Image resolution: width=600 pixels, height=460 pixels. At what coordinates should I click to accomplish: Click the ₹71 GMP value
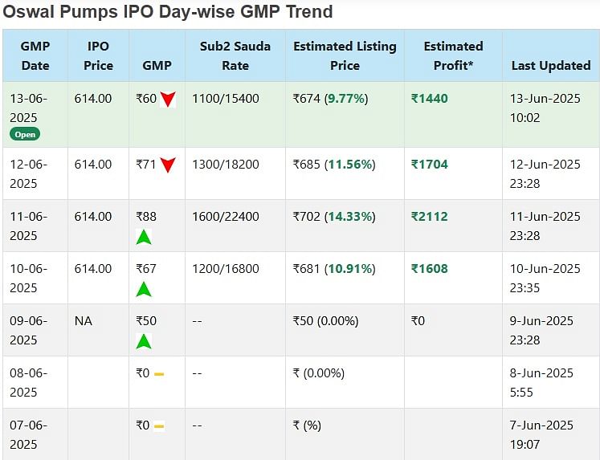(x=146, y=165)
